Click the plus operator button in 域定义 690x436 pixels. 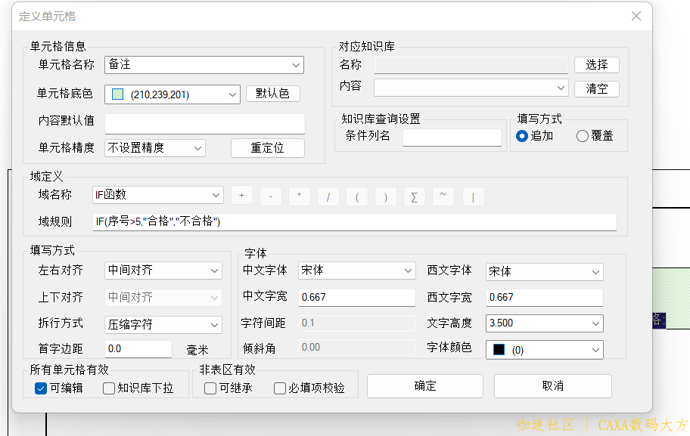[241, 196]
